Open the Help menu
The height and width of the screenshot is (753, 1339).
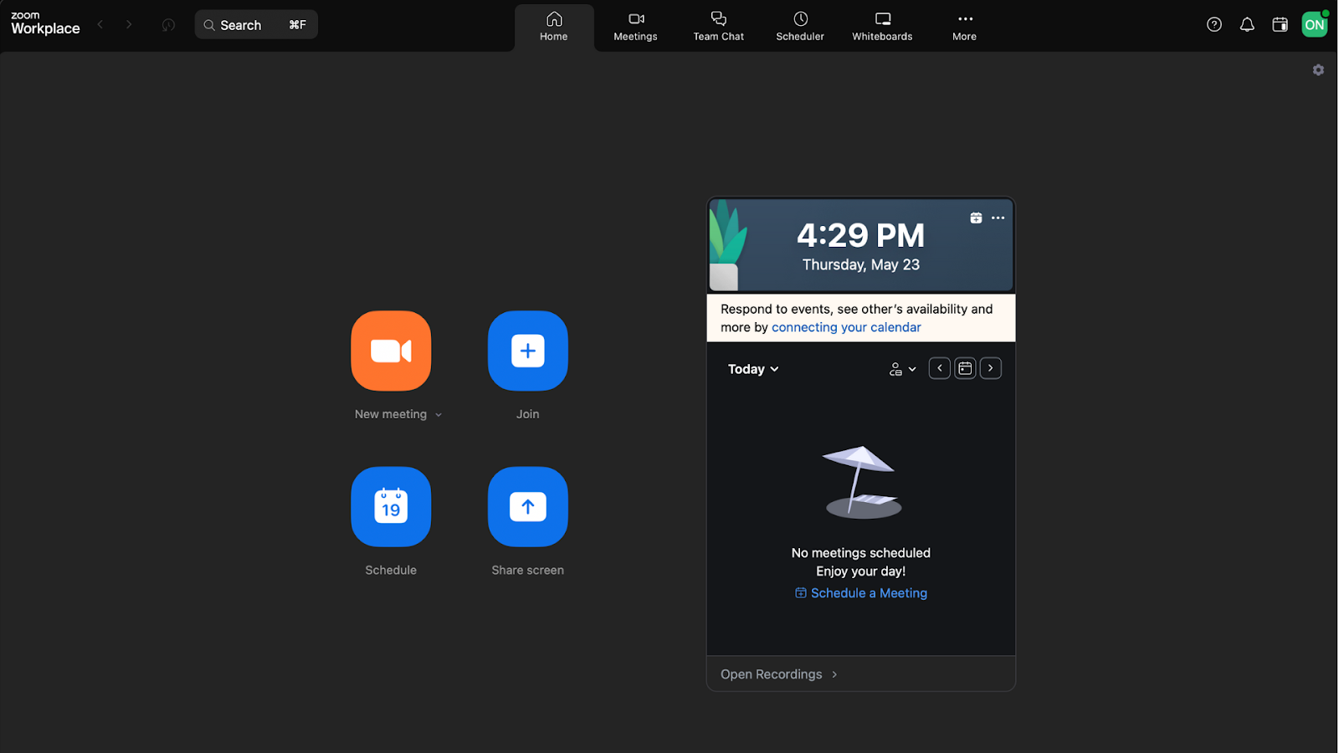tap(1213, 24)
